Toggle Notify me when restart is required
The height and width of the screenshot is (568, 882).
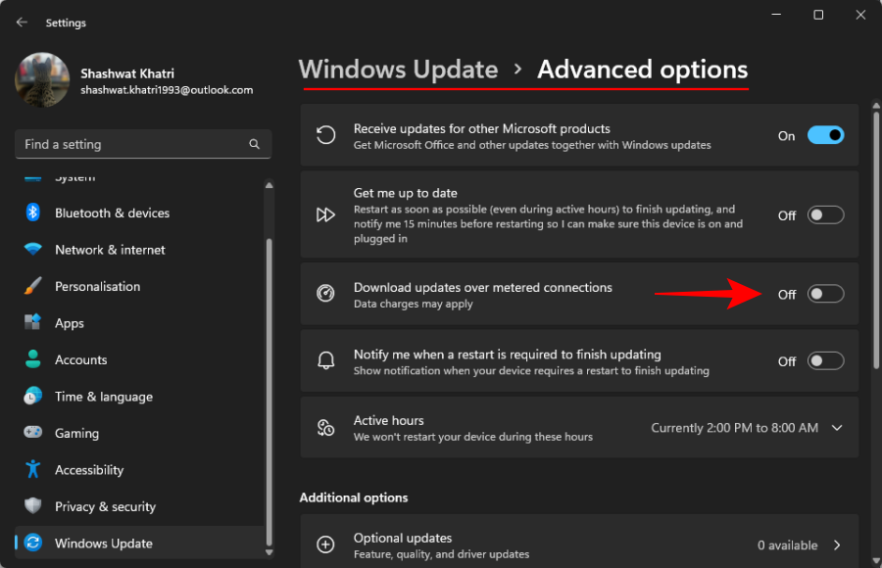[825, 361]
